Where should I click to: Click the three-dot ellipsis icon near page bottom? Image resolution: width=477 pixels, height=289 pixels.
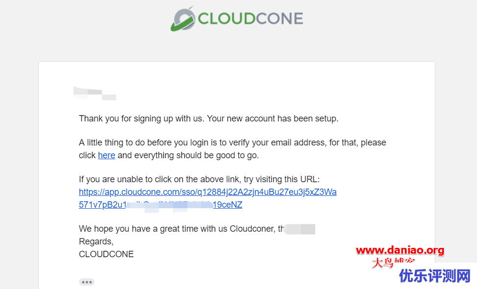point(86,282)
